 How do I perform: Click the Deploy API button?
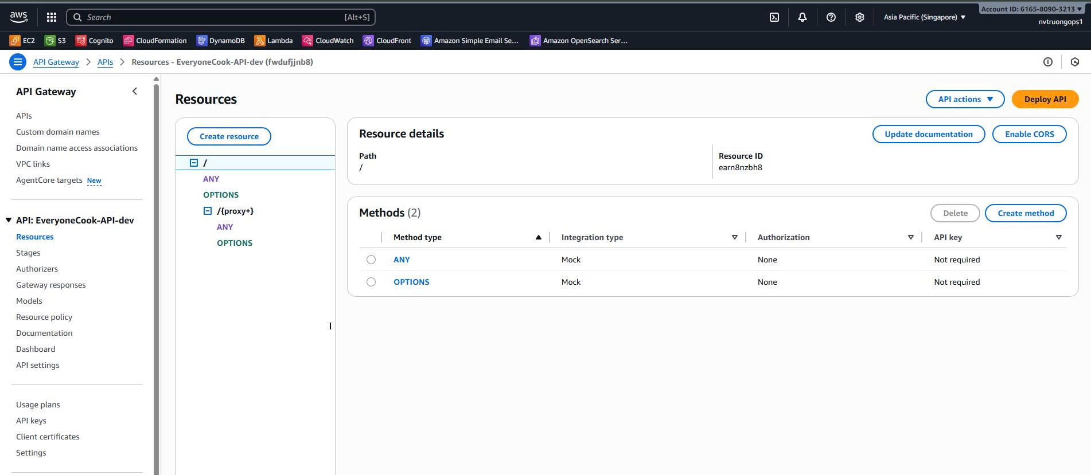(1045, 99)
